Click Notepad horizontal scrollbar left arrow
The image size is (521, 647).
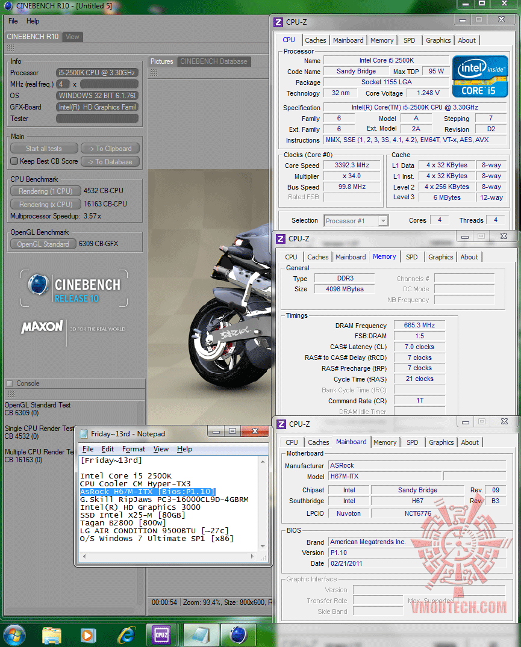pos(84,556)
